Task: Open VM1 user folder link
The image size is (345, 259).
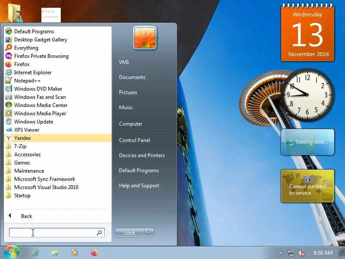Action: pos(124,62)
